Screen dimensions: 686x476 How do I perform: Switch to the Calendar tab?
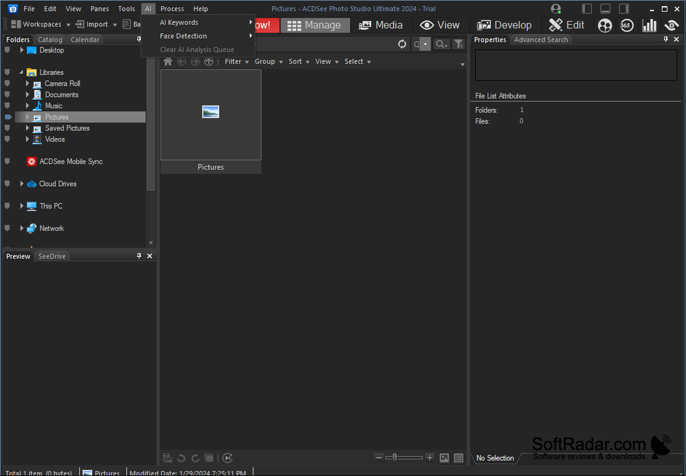tap(85, 40)
